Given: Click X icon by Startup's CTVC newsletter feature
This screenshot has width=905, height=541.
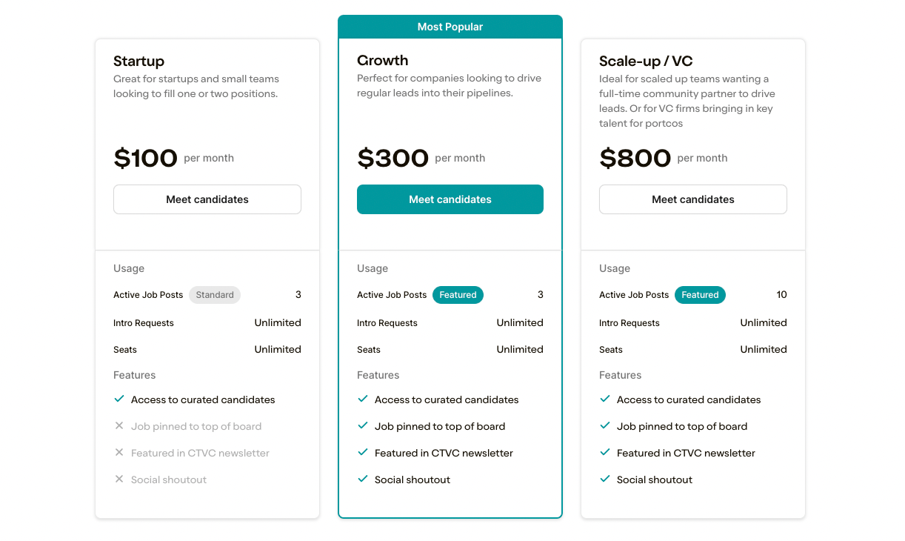Looking at the screenshot, I should tap(118, 452).
